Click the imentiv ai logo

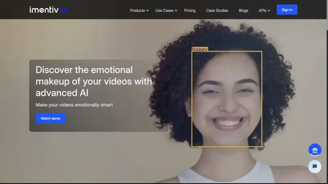pyautogui.click(x=48, y=10)
